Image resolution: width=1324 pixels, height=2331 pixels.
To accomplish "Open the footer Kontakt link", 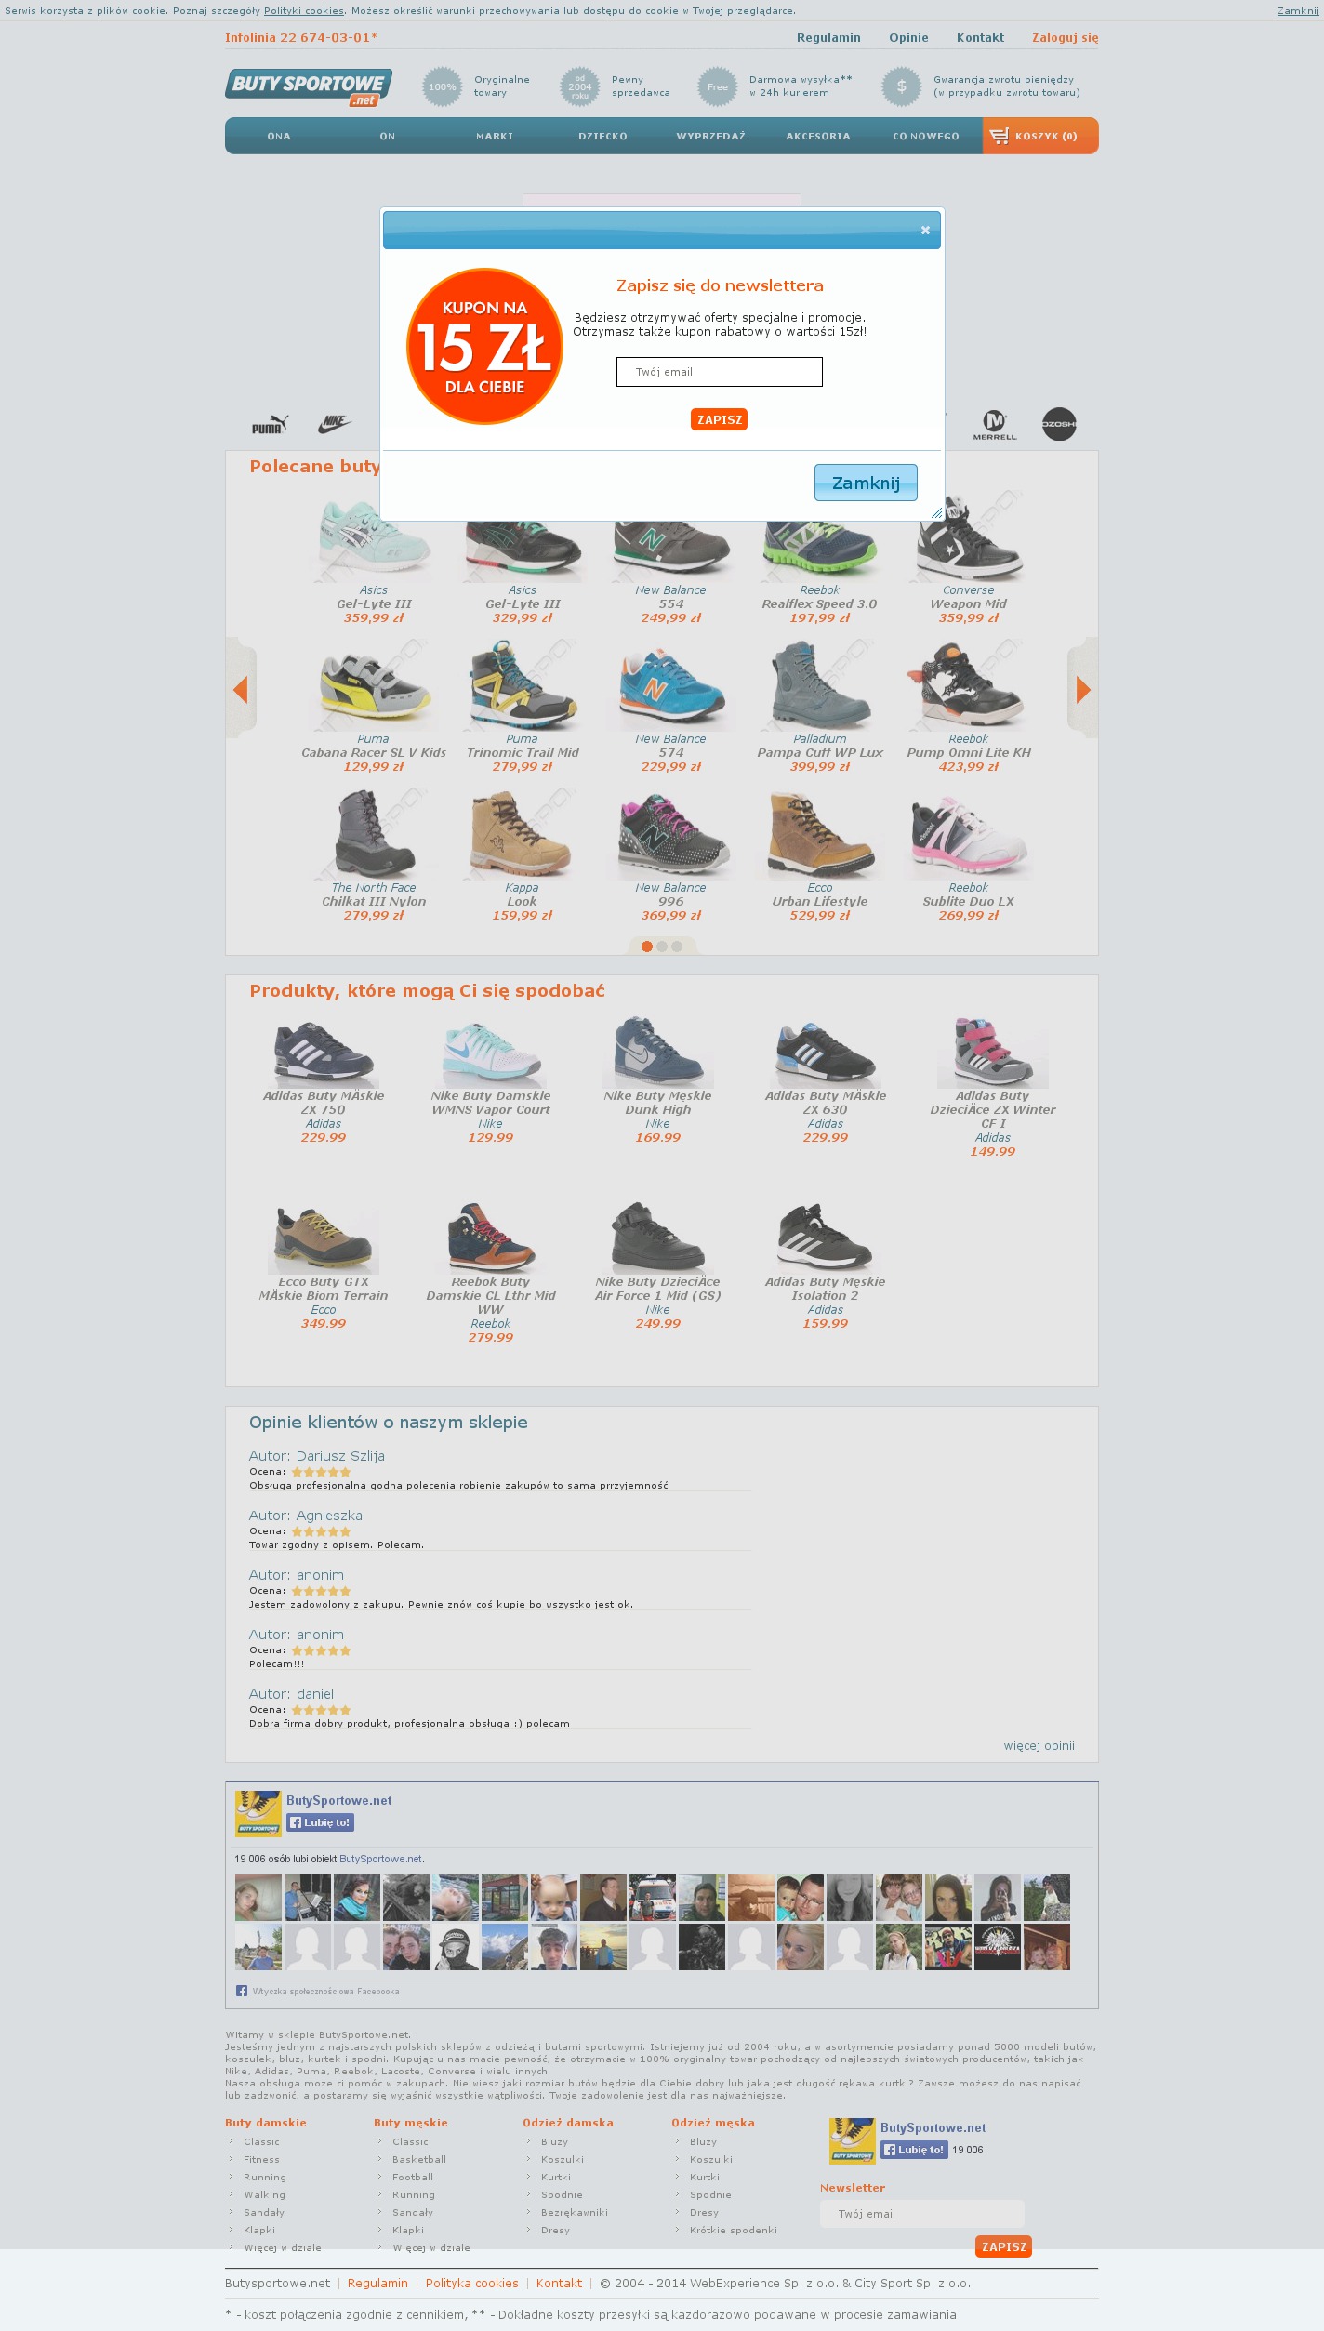I will [559, 2283].
